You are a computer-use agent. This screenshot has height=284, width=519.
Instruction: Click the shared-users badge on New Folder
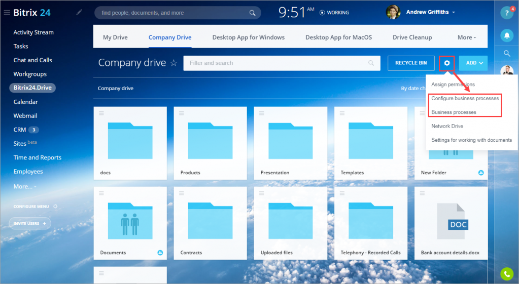[x=481, y=173]
